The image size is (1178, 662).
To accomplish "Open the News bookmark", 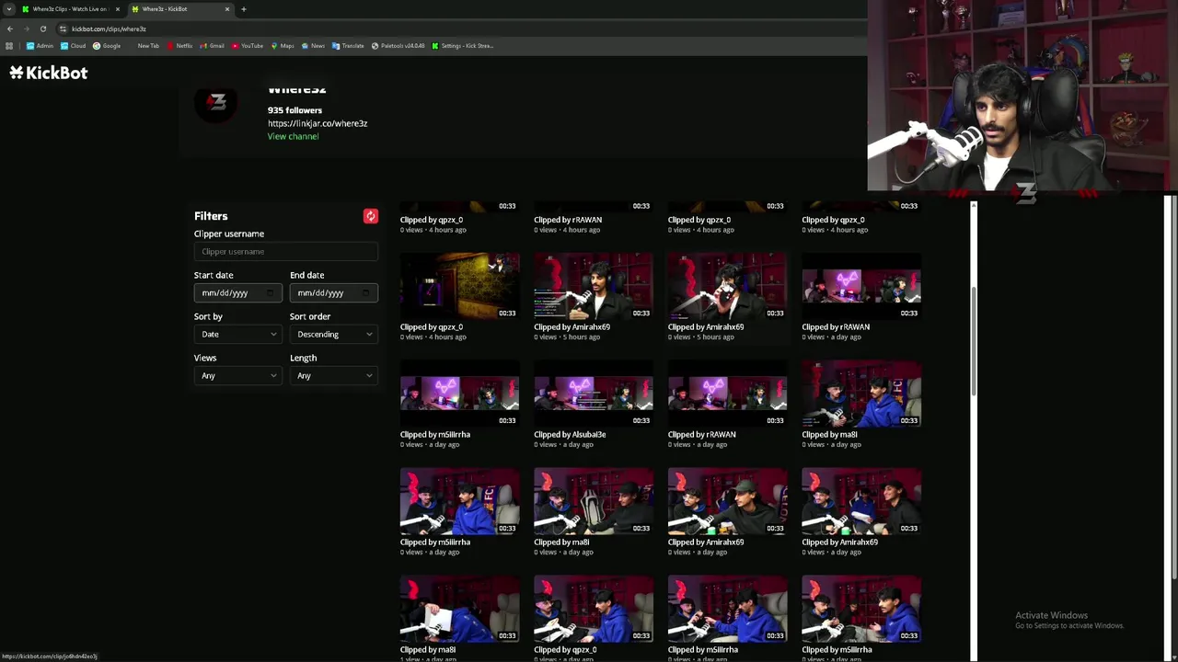I will (313, 45).
